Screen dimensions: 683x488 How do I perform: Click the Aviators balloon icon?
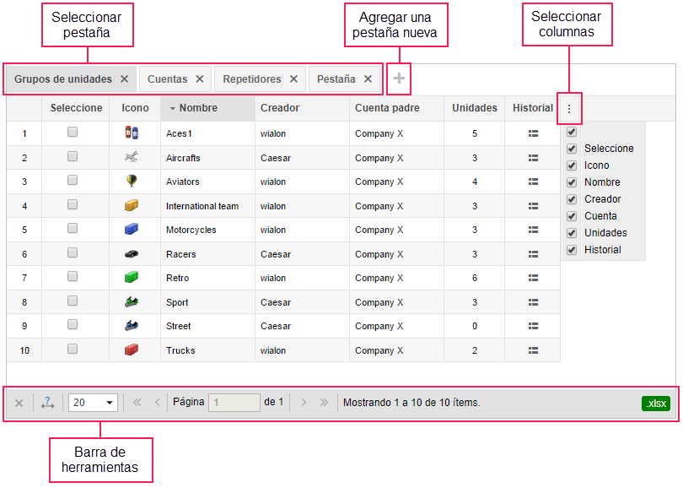tap(132, 181)
